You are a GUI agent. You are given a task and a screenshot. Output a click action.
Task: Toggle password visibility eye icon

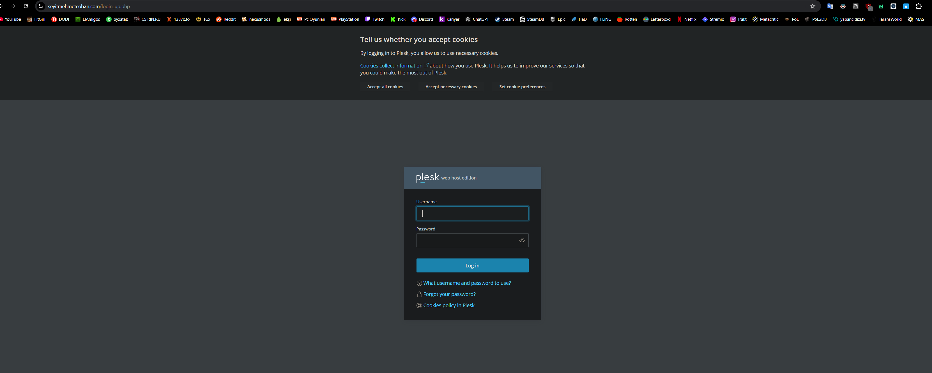pos(522,241)
